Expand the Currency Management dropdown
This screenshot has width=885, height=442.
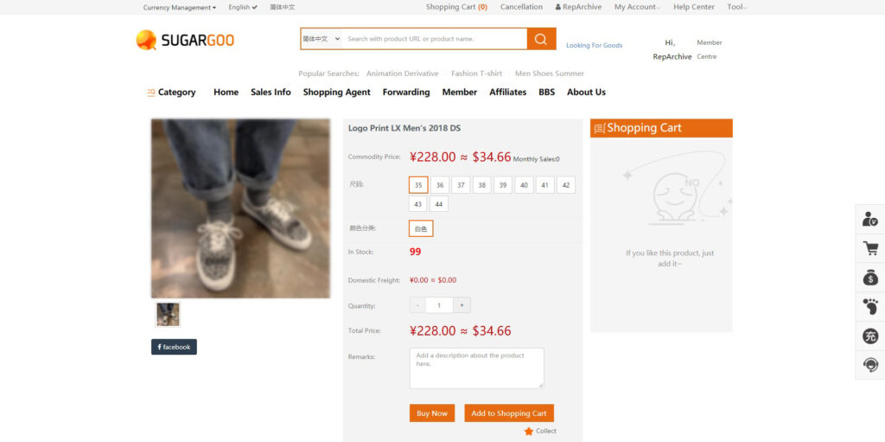pos(180,7)
